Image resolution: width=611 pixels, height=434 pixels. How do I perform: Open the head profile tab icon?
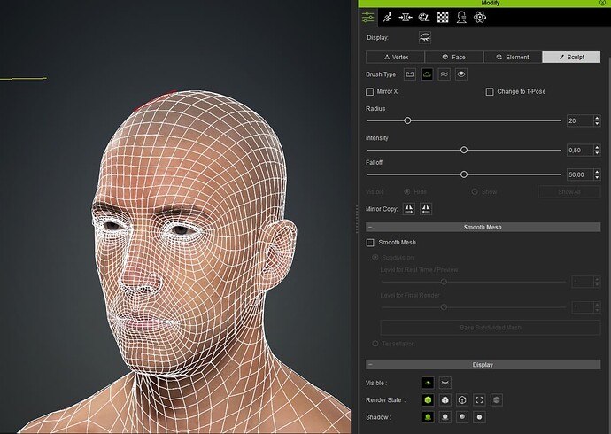461,17
